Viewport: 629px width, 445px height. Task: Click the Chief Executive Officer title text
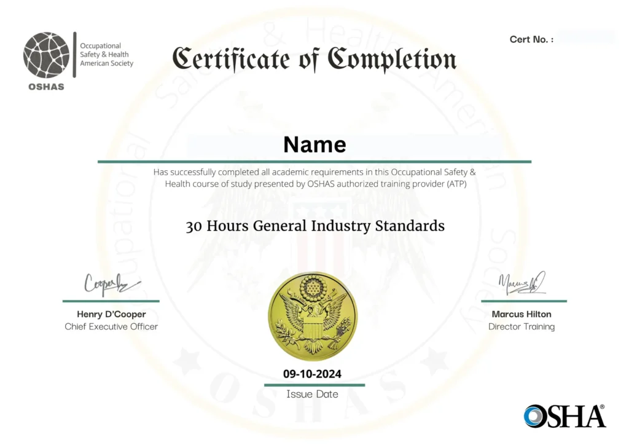pyautogui.click(x=111, y=326)
